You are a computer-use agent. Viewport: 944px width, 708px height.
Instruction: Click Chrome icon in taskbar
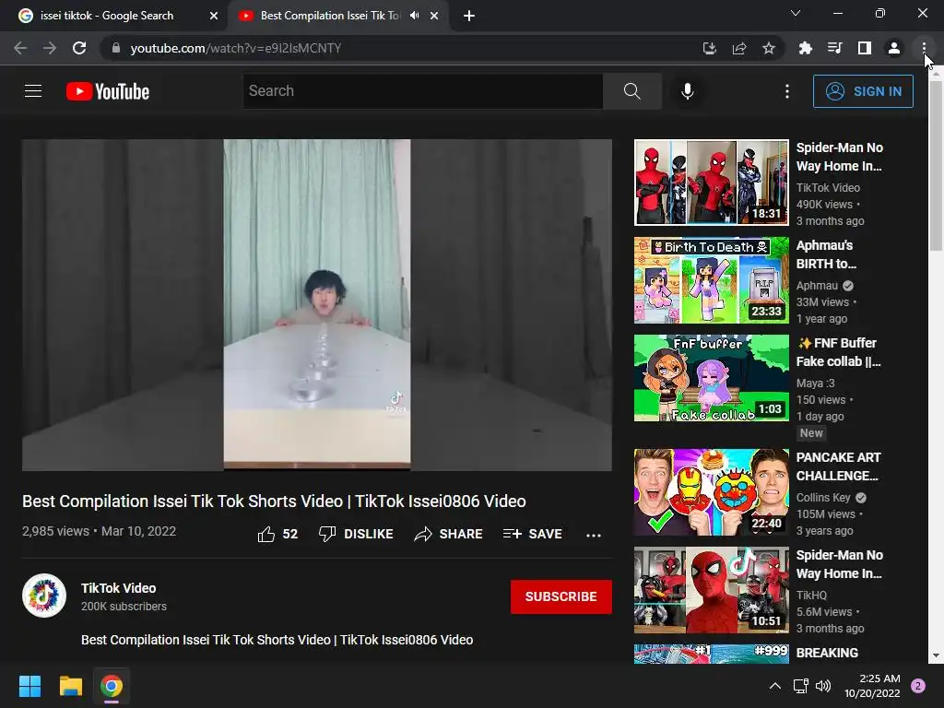(112, 686)
